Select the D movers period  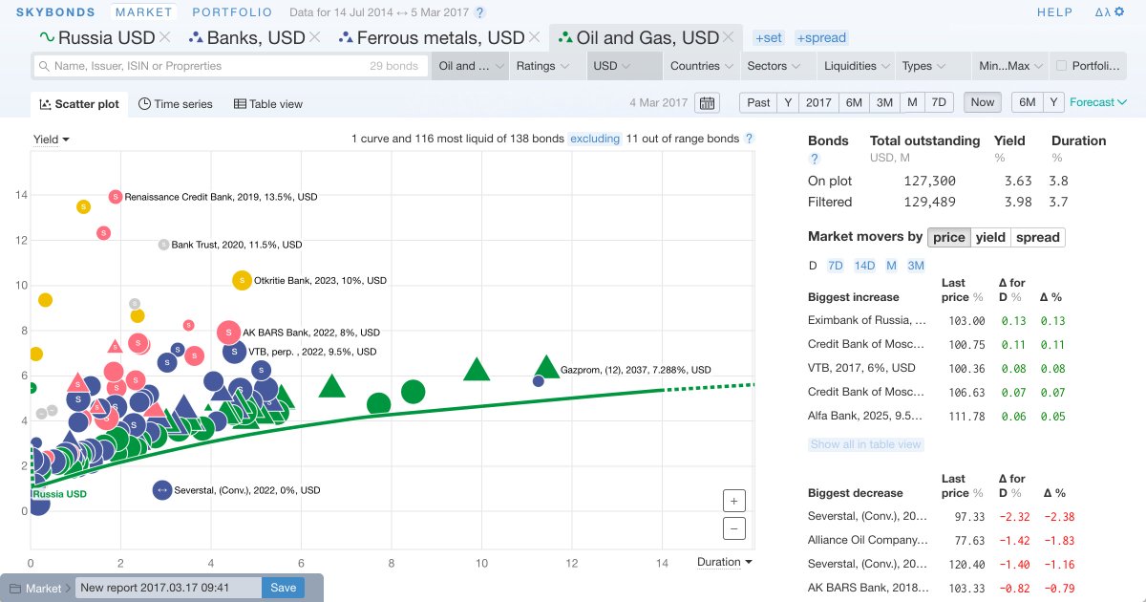click(813, 266)
